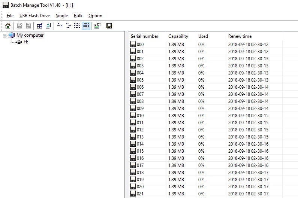
Task: Open the File menu
Action: 10,16
